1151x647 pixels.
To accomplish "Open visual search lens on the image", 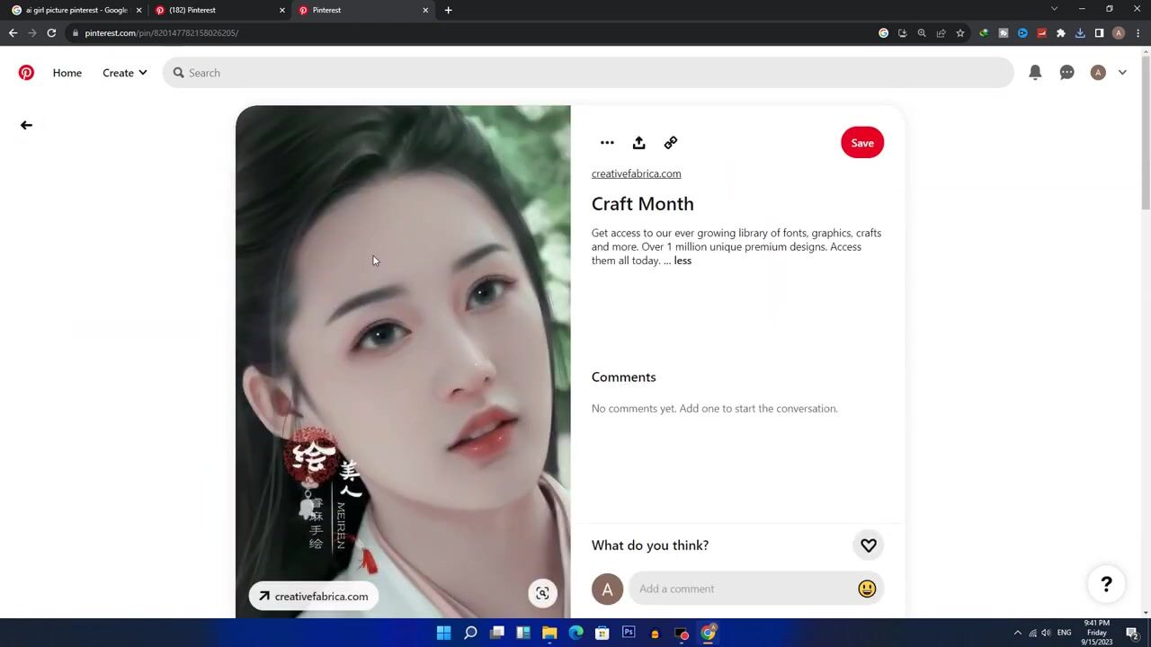I will [542, 593].
